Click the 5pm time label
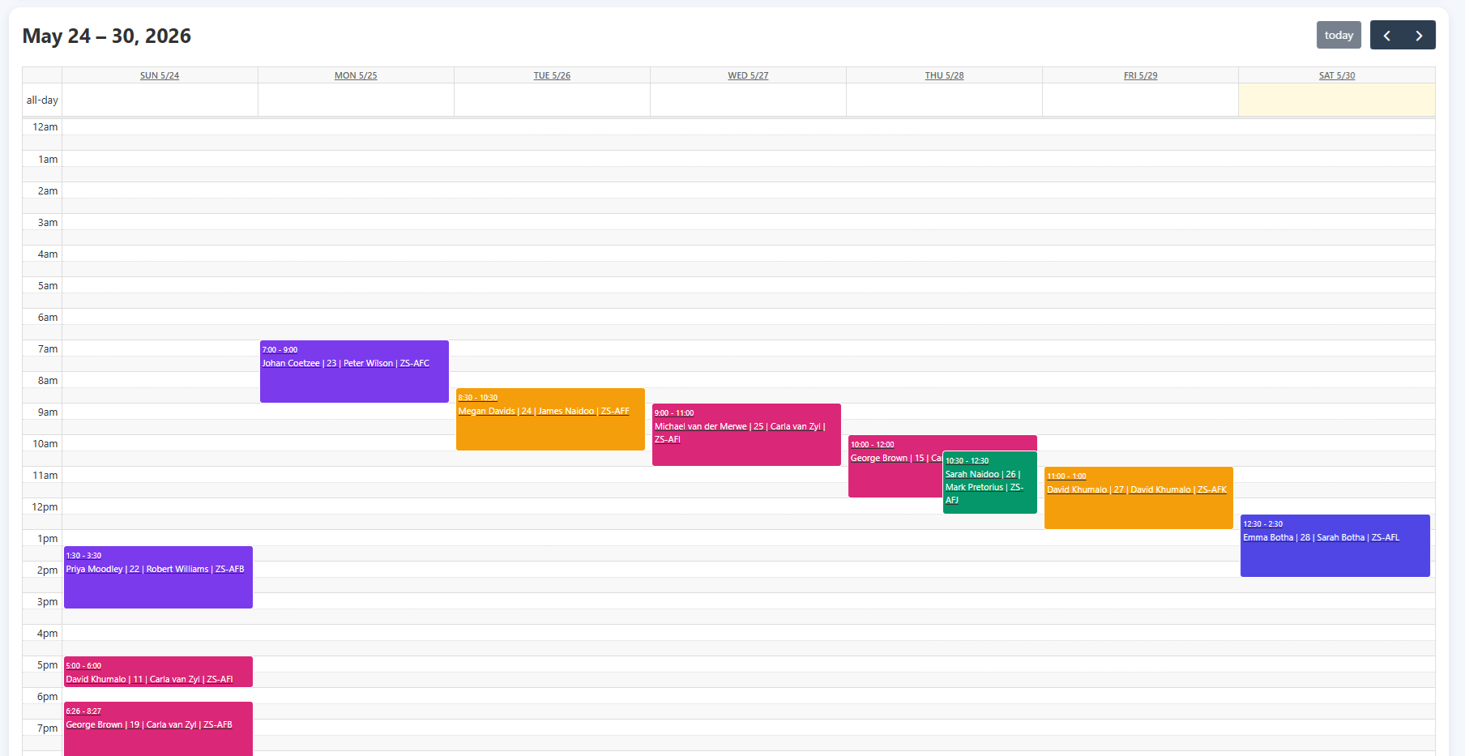Image resolution: width=1469 pixels, height=756 pixels. (48, 665)
